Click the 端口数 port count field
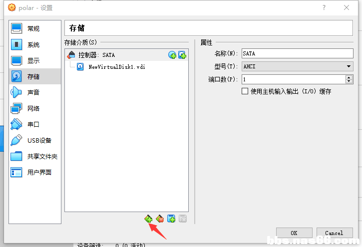Viewport: 362px width, 247px height. [x=294, y=79]
